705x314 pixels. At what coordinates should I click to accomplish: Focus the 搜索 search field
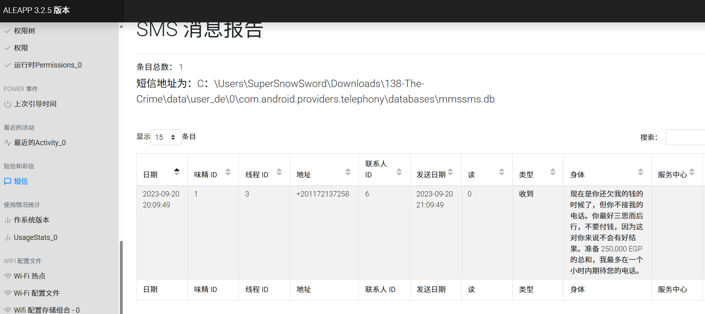(x=685, y=137)
